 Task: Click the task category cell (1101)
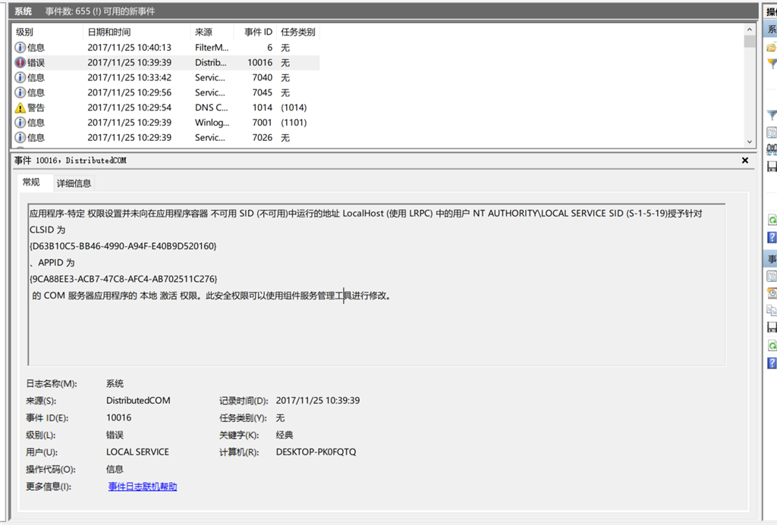click(294, 123)
